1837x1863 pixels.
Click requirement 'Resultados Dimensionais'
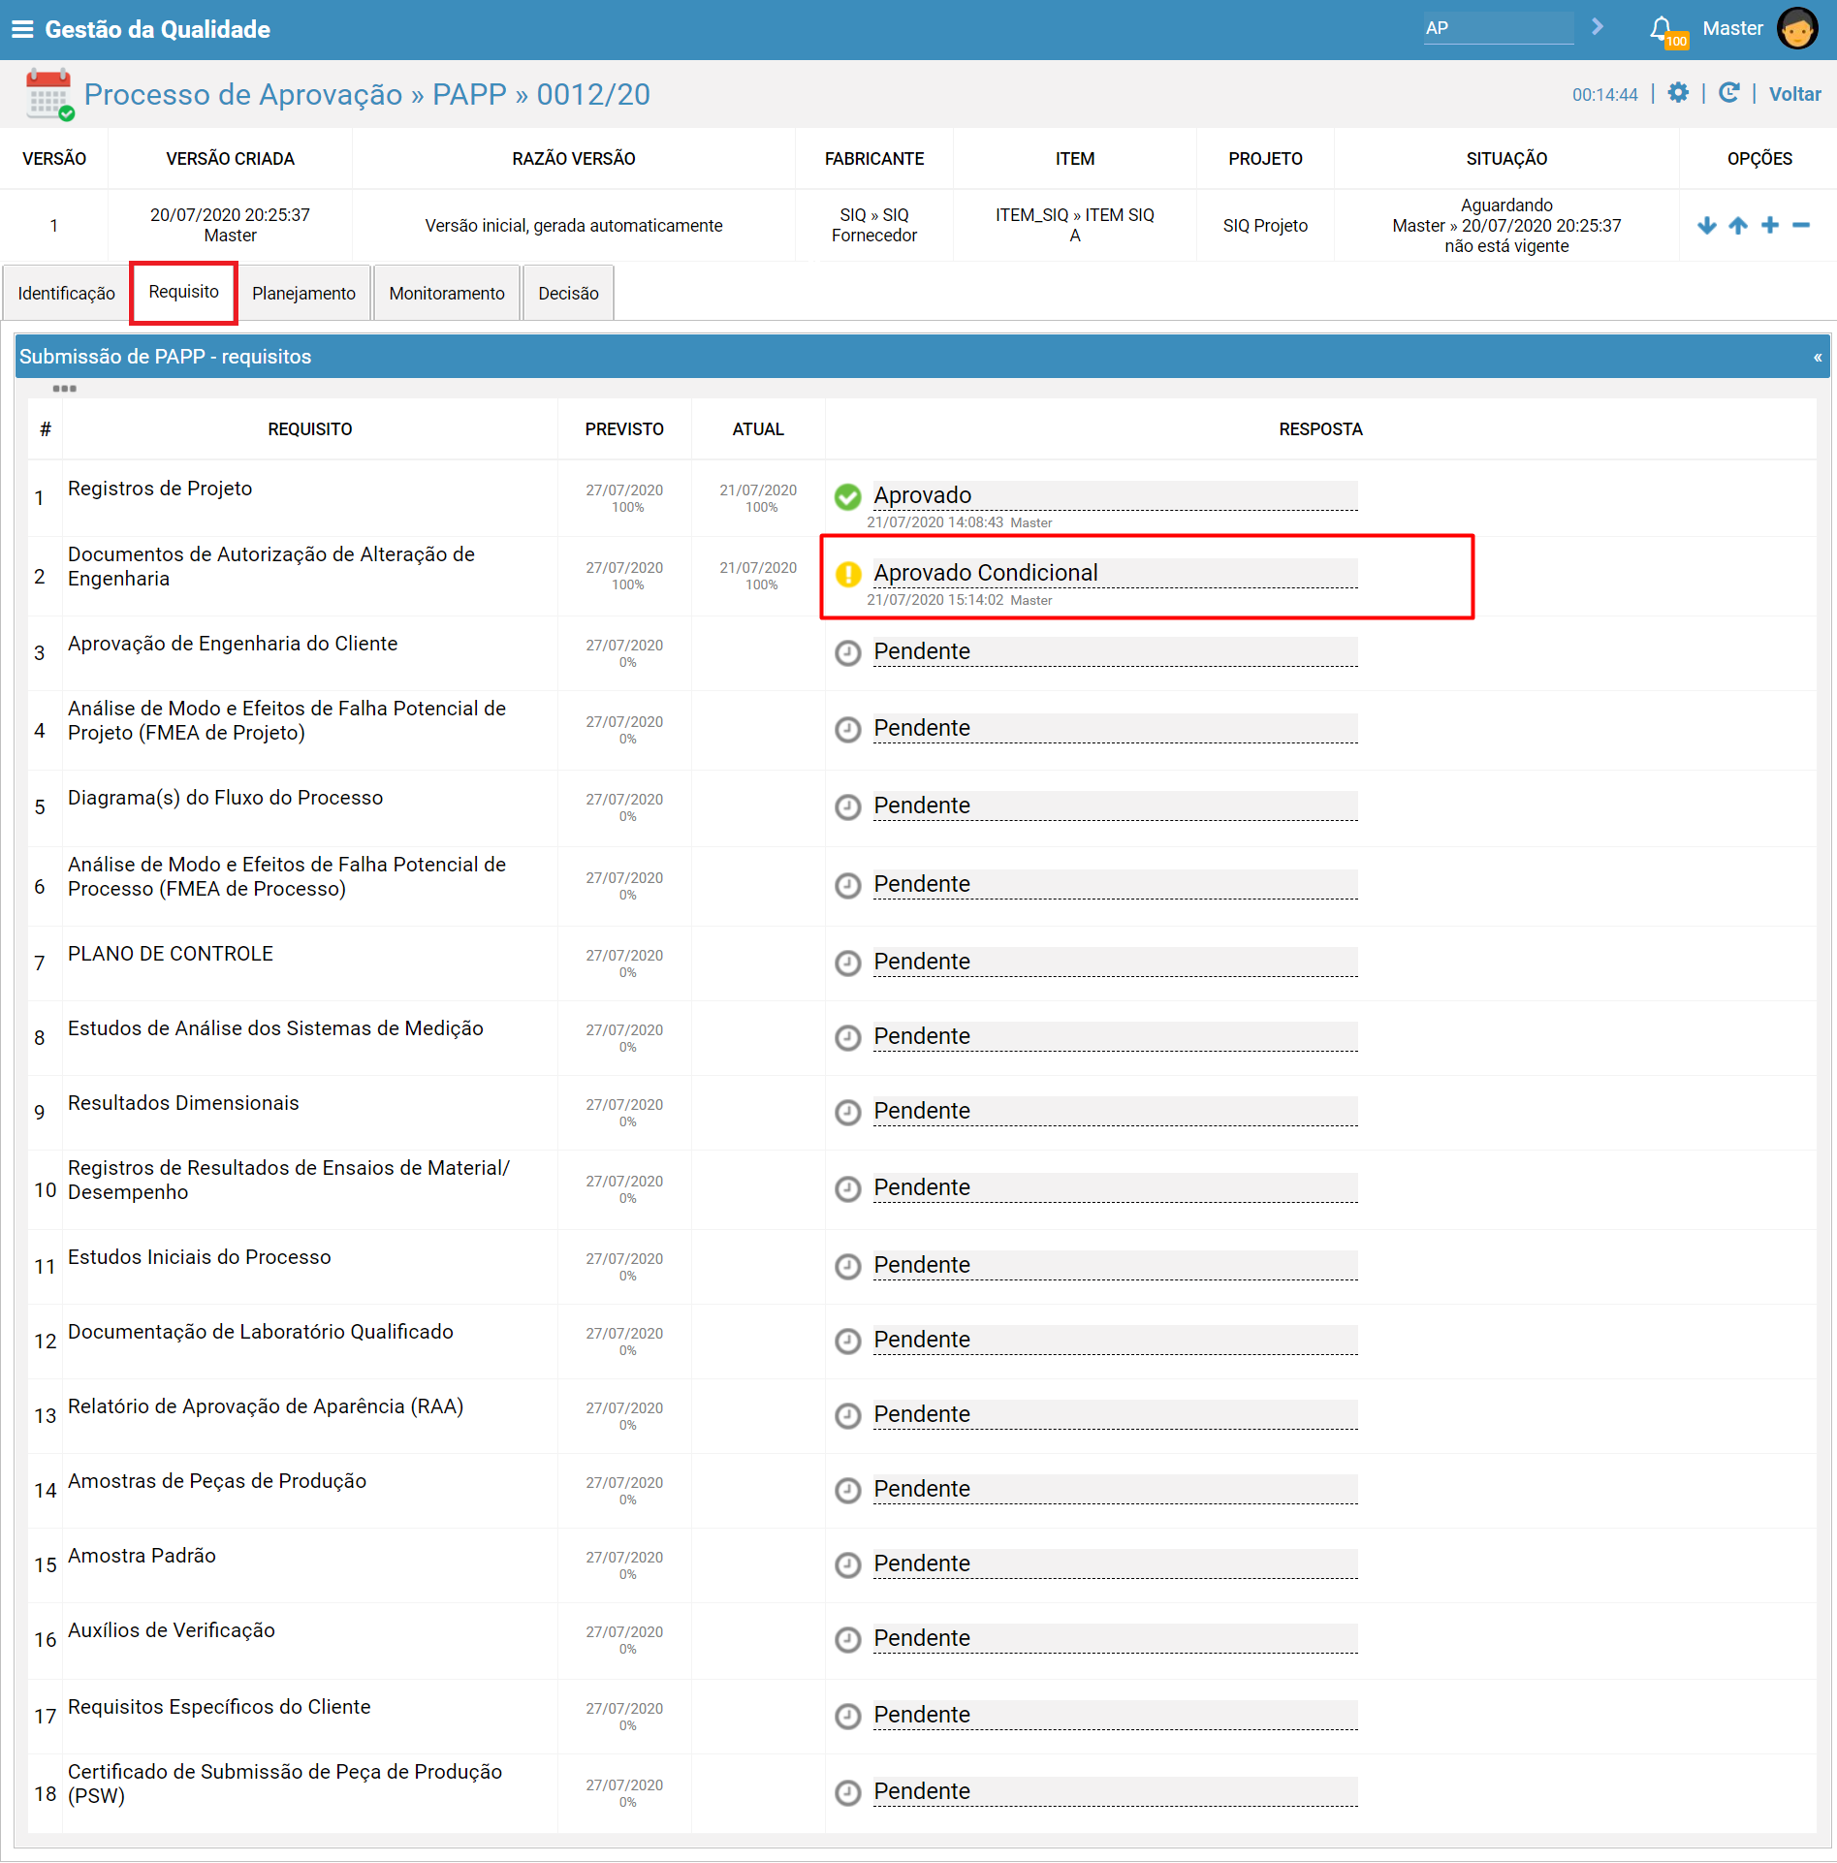point(183,1103)
